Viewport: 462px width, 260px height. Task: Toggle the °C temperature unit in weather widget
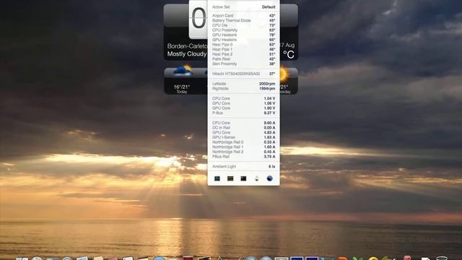coord(289,54)
